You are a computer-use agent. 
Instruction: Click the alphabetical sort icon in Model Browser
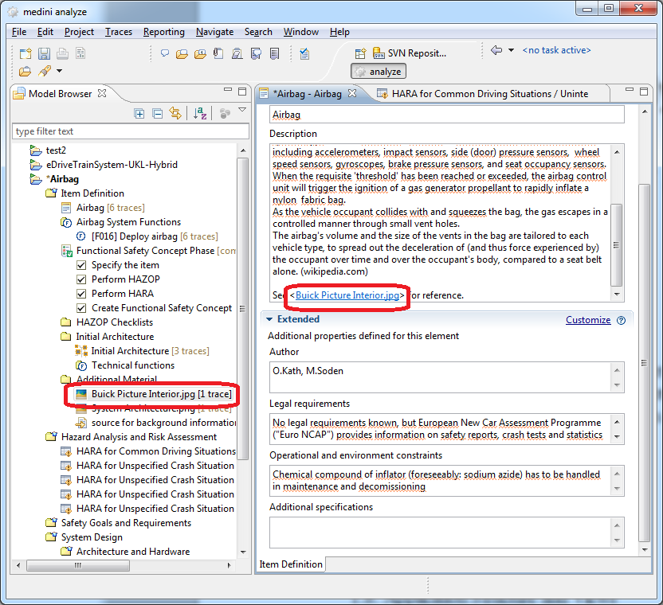(x=200, y=114)
